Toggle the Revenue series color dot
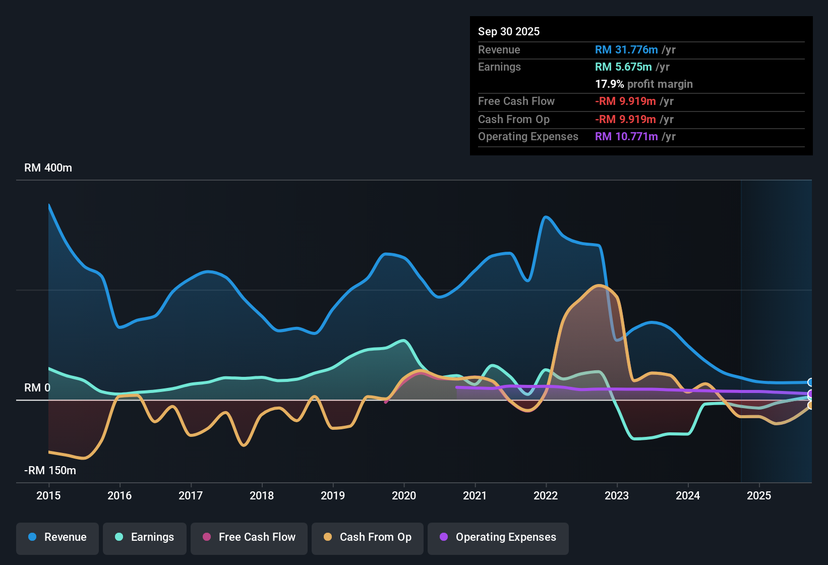 pos(31,537)
